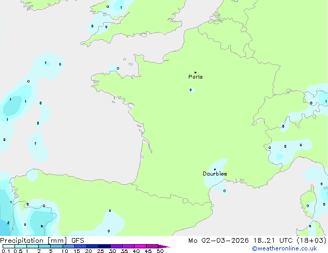Select the 20–25 mm legend swatch

tap(93, 246)
